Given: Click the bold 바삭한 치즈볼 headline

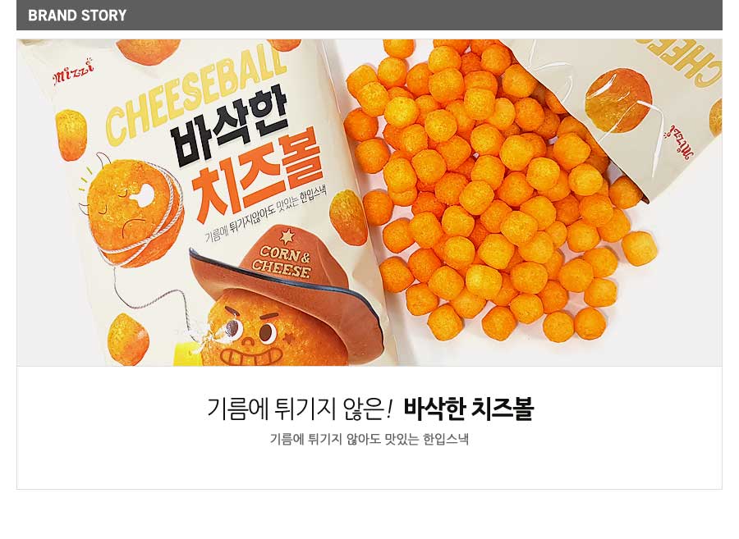Looking at the screenshot, I should [x=469, y=408].
